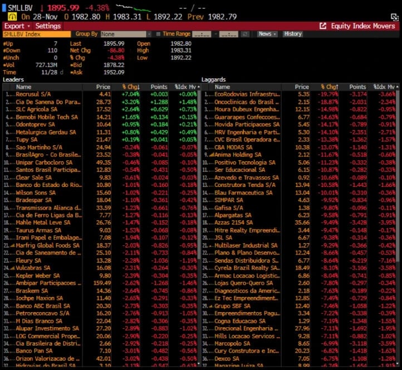Click the blue marker beside SMLLBV ticker
The width and height of the screenshot is (402, 370).
tap(4, 8)
